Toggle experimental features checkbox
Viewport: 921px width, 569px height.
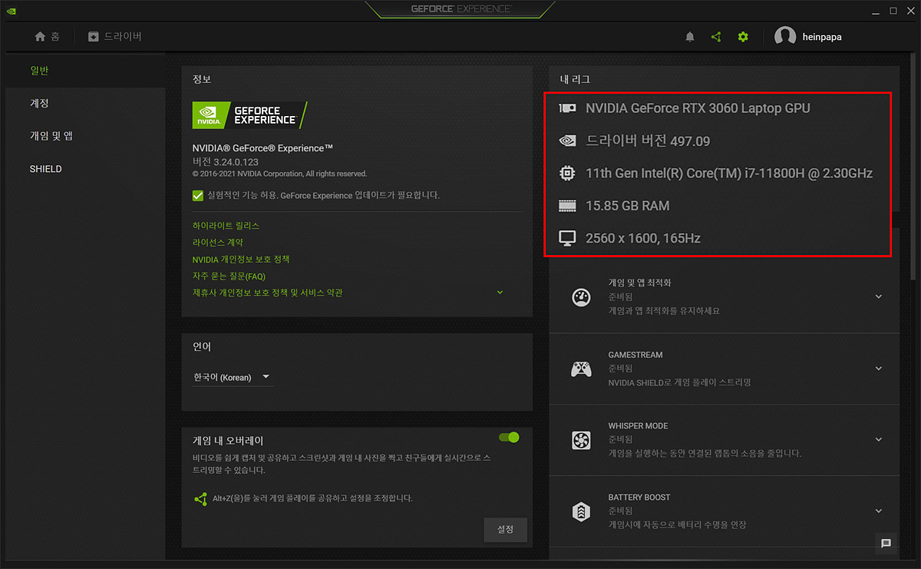198,196
